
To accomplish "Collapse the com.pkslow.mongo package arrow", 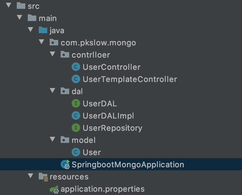I will click(x=42, y=42).
